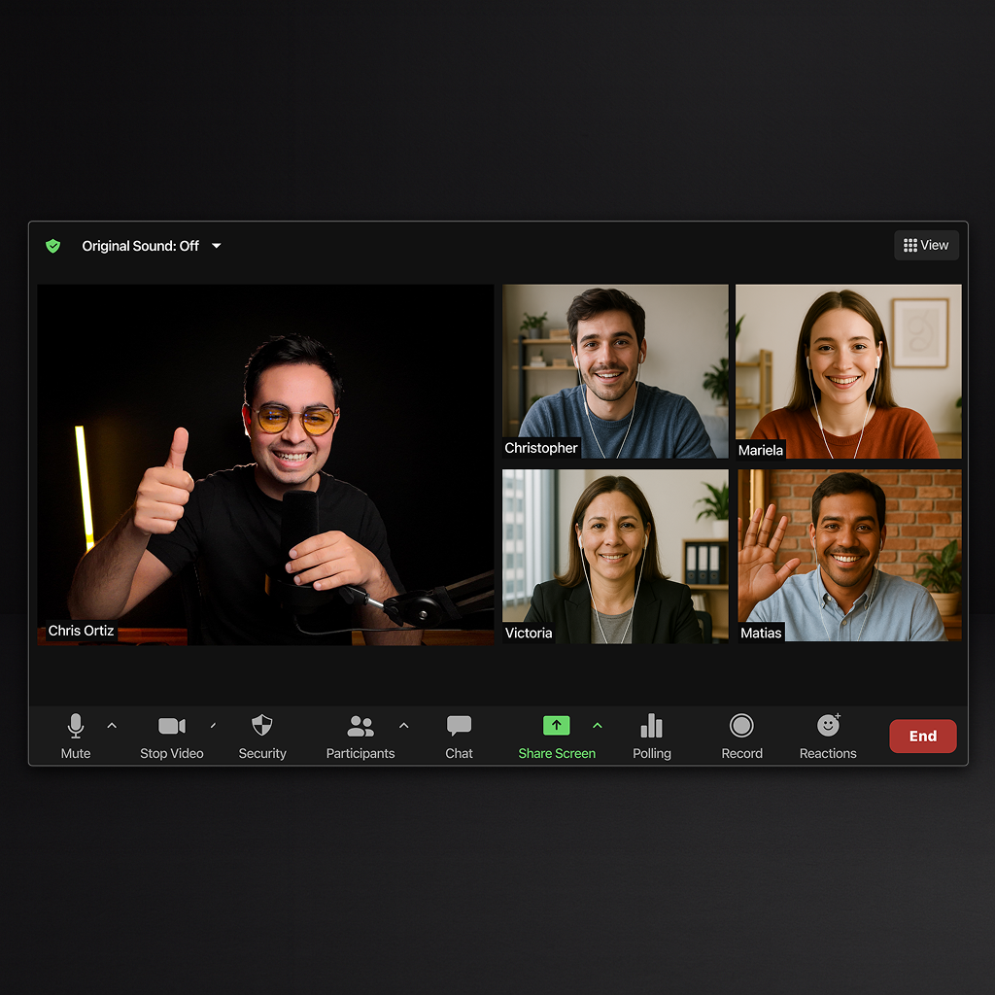The width and height of the screenshot is (995, 995).
Task: Click the Mute text label
Action: (x=76, y=753)
